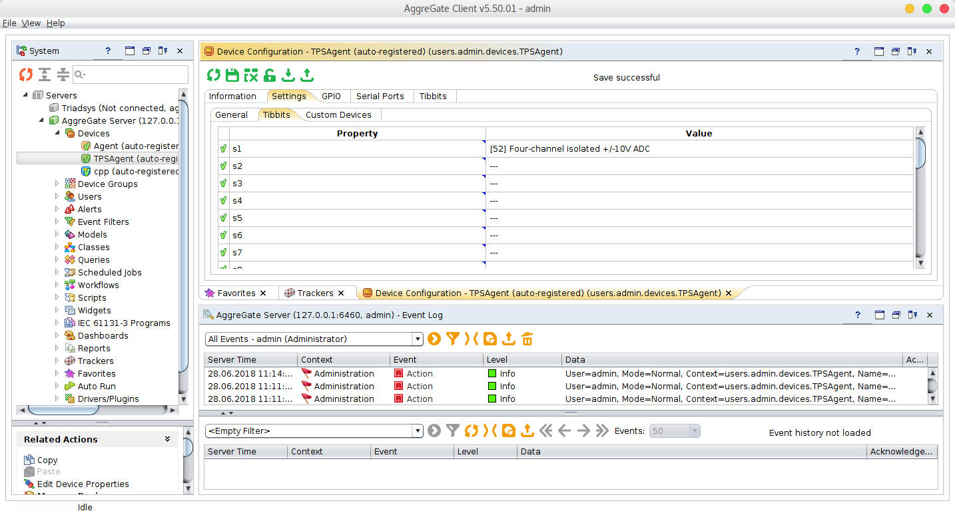Collapse the Devices tree node
955x513 pixels.
point(57,133)
